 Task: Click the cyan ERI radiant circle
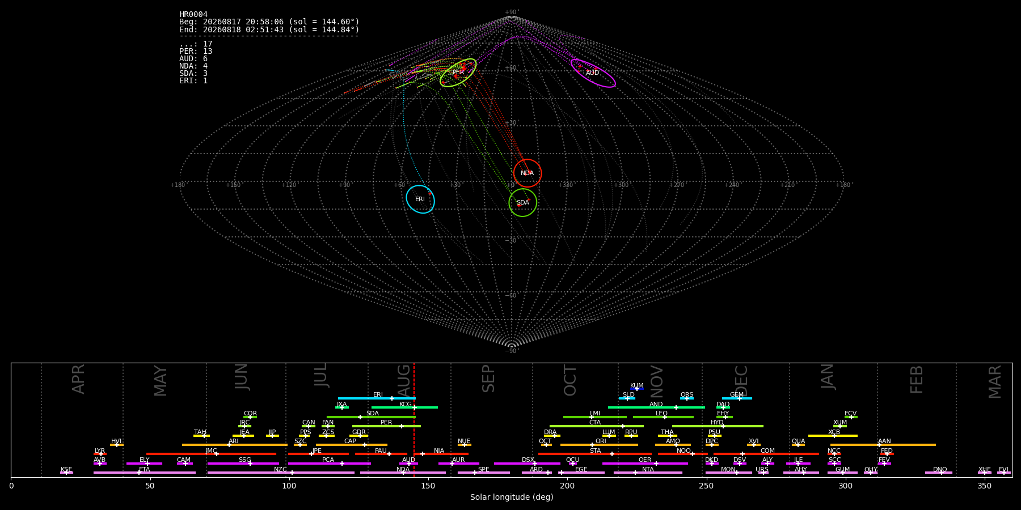click(420, 199)
